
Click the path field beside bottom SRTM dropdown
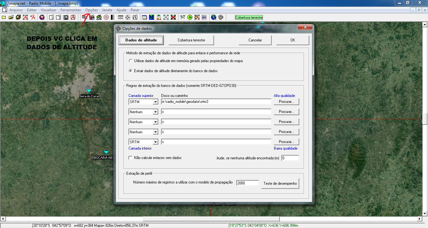pos(216,142)
